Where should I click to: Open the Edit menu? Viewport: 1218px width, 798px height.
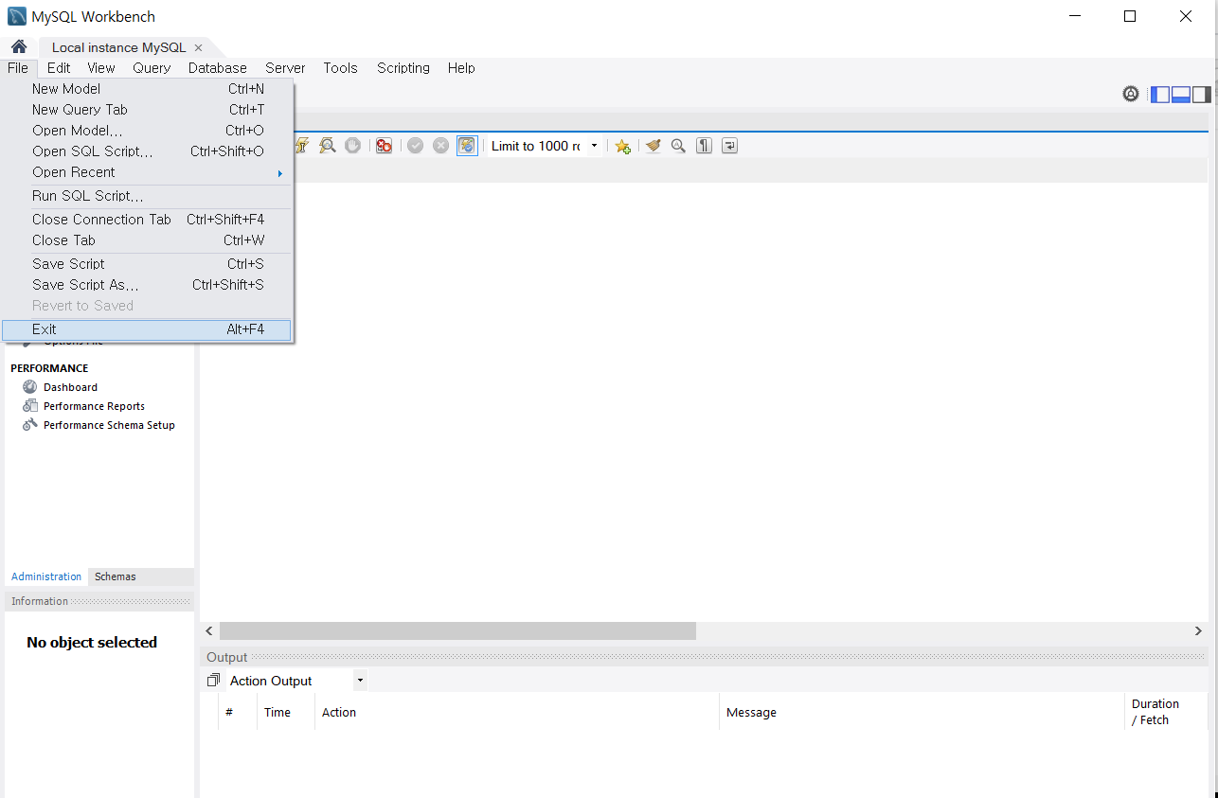click(x=59, y=68)
